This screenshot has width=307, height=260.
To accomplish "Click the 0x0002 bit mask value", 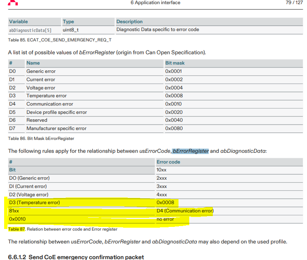I will pyautogui.click(x=174, y=79).
